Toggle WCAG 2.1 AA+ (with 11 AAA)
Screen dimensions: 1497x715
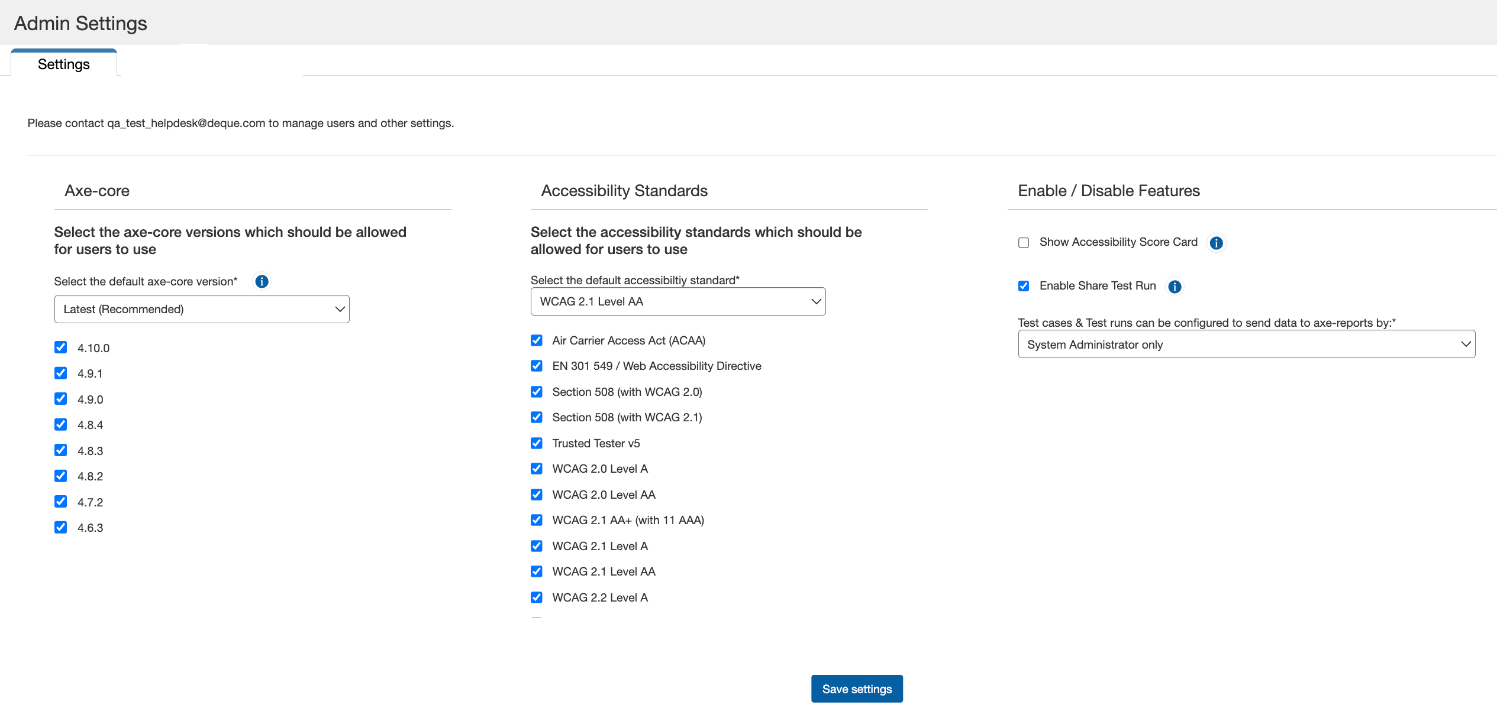[537, 520]
